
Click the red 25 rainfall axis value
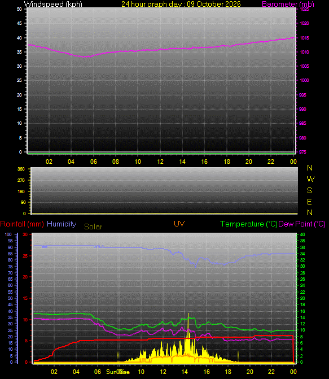(25, 256)
